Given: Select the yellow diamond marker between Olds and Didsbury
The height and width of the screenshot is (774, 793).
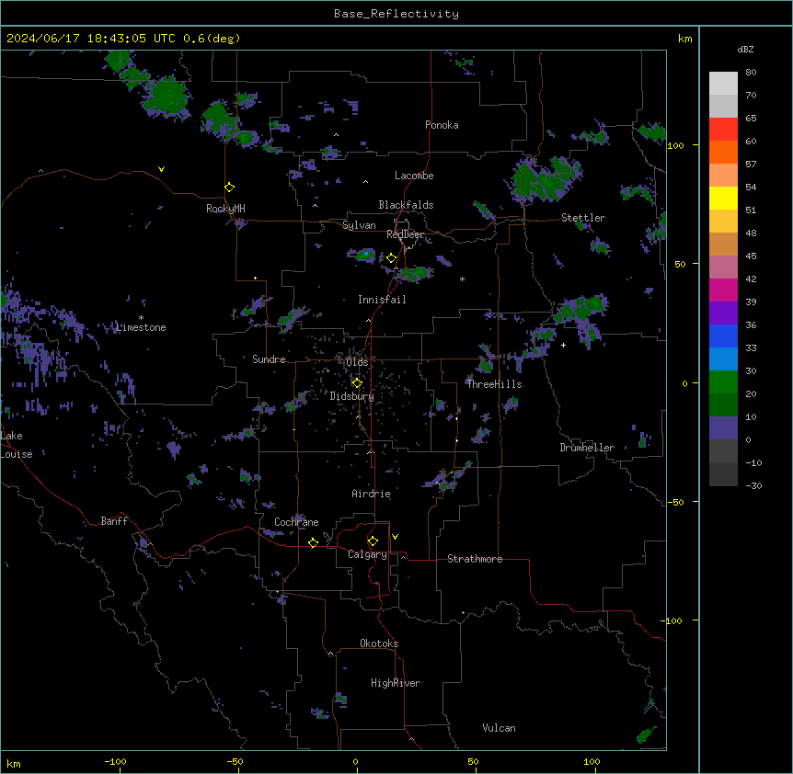Looking at the screenshot, I should 357,383.
